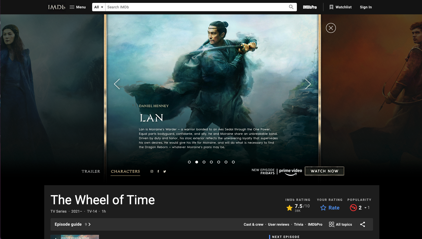Image resolution: width=422 pixels, height=239 pixels.
Task: Open the Twitter icon link
Action: click(x=165, y=171)
